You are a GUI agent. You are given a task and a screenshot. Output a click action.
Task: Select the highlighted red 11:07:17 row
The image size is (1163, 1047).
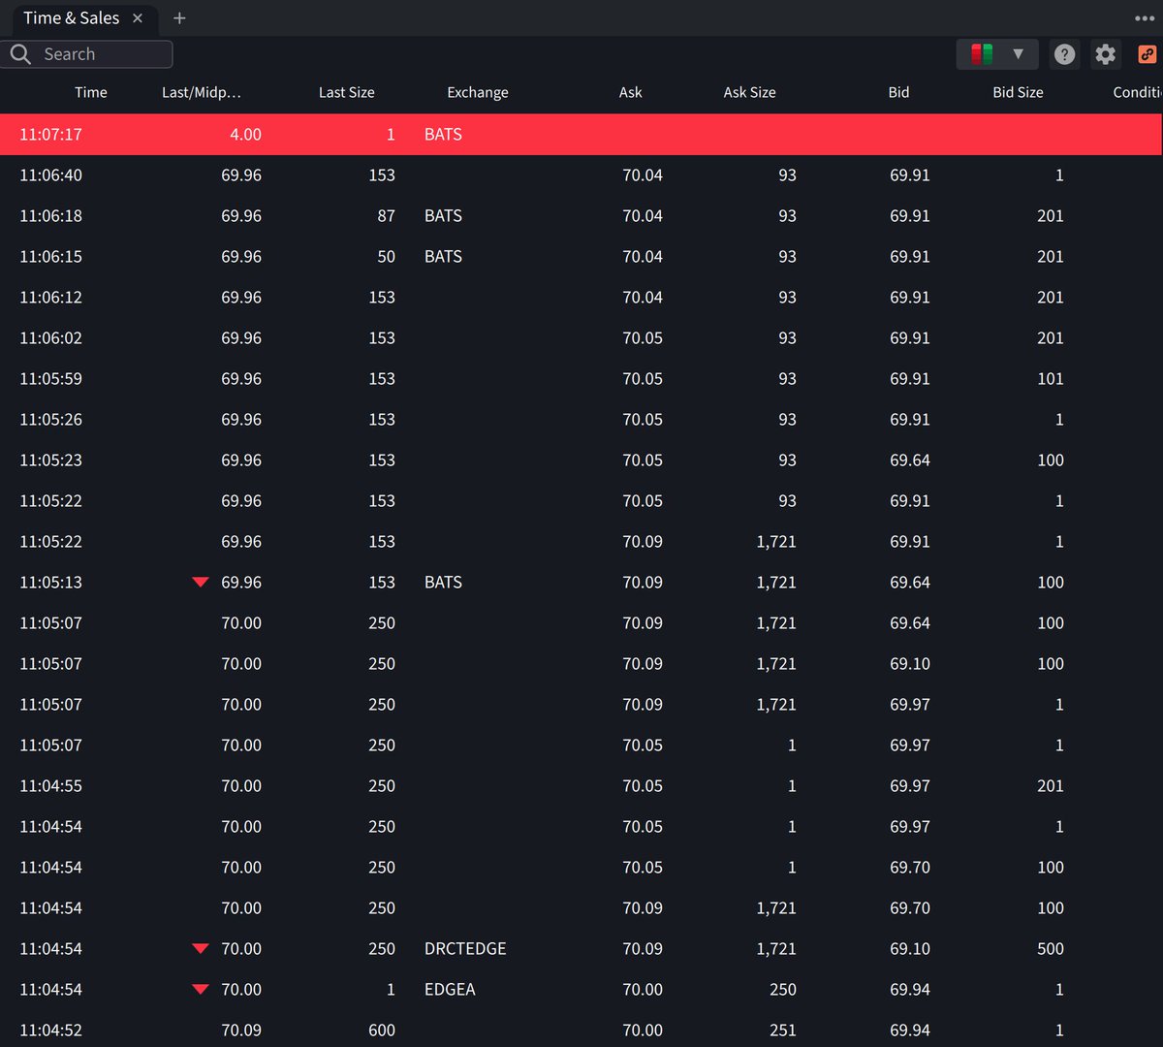click(581, 134)
